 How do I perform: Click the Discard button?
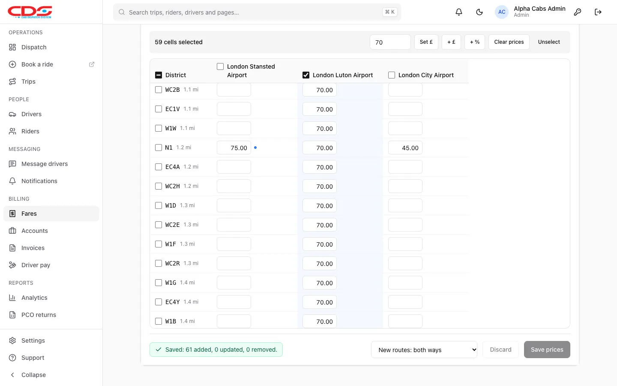500,350
